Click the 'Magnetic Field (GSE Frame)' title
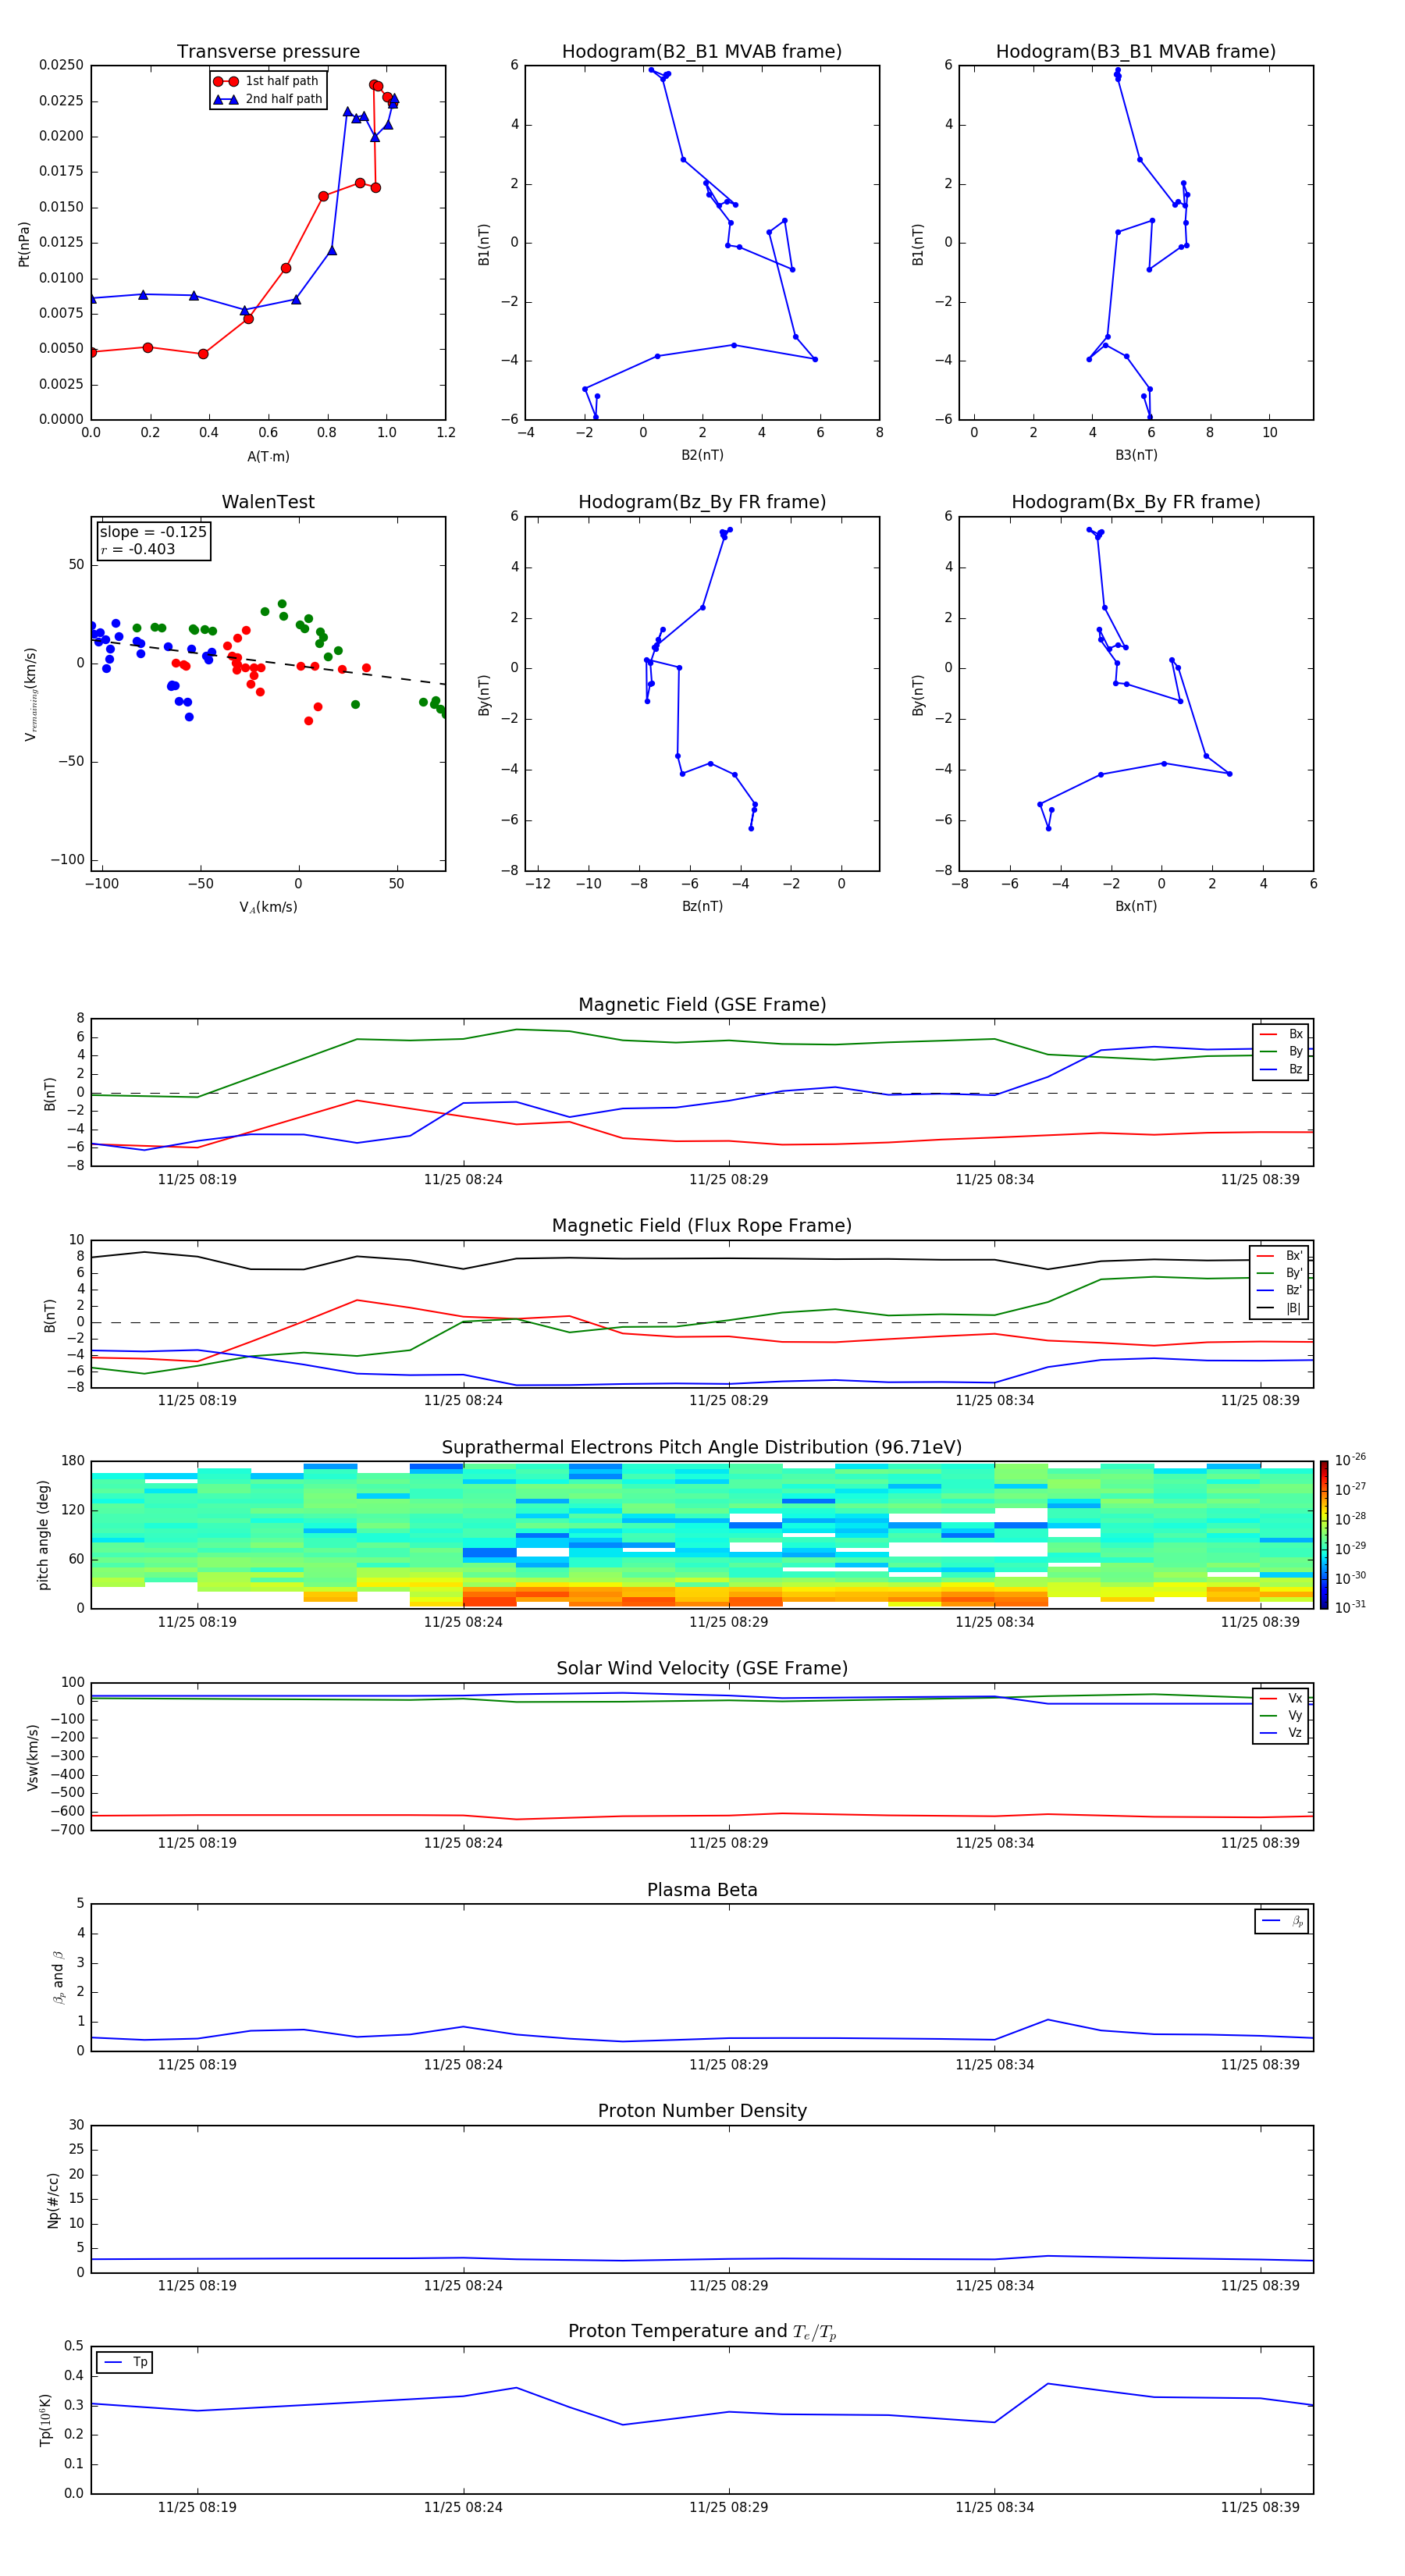Viewport: 1405px width, 2576px height. (x=702, y=1005)
